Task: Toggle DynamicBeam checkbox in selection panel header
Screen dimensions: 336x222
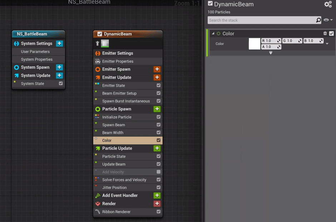Action: click(210, 4)
